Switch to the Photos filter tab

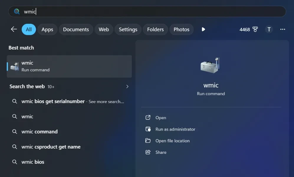[x=181, y=29]
